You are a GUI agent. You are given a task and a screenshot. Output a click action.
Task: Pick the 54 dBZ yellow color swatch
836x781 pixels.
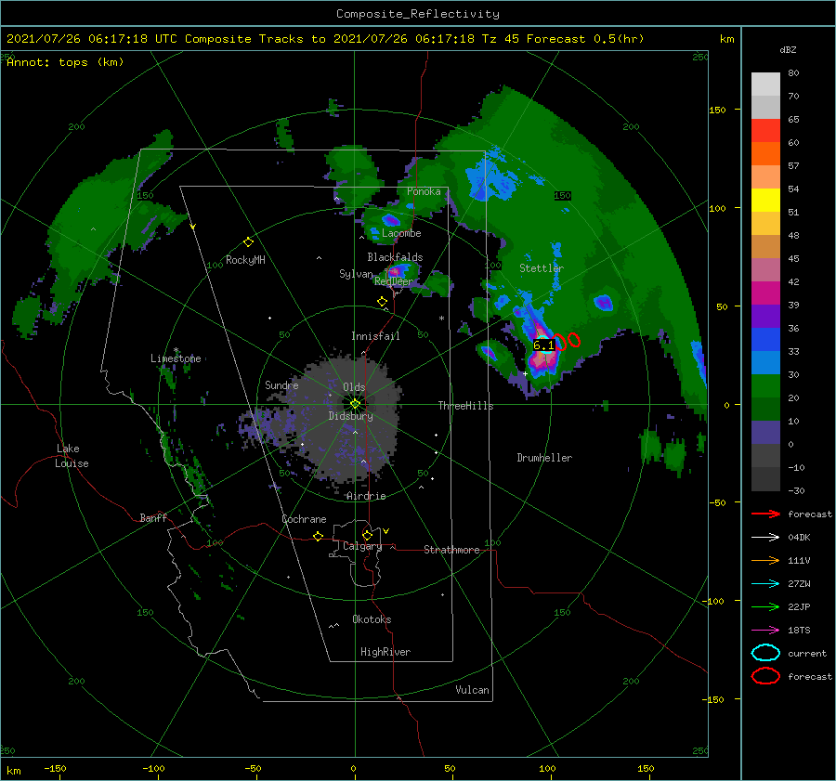point(765,200)
